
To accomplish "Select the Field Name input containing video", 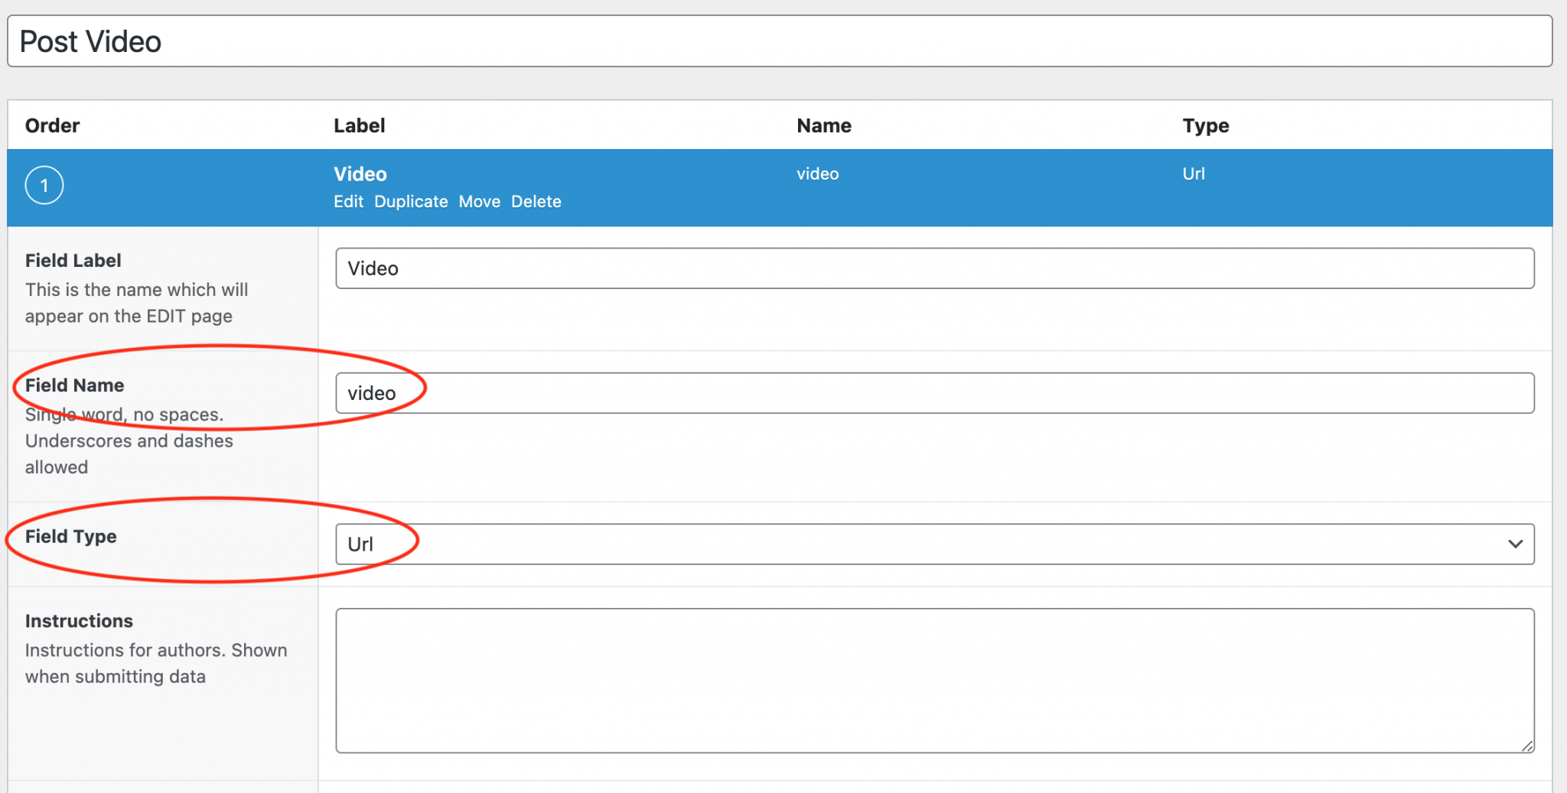I will click(933, 392).
